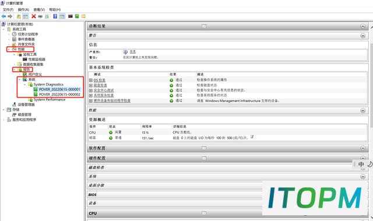373x221 pixels.
Task: Select 性能监视器 in the tree
Action: (37, 59)
